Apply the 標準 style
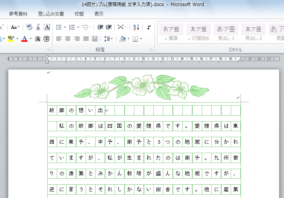Image resolution: width=284 pixels, height=198 pixels. point(171,33)
